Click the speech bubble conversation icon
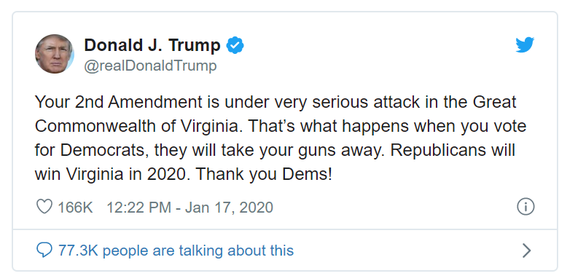Screen dimensions: 567x276 (x=44, y=250)
